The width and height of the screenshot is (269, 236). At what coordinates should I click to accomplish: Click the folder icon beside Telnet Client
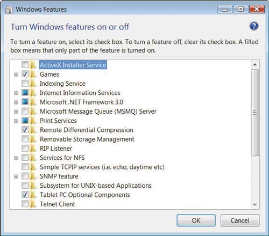point(33,204)
